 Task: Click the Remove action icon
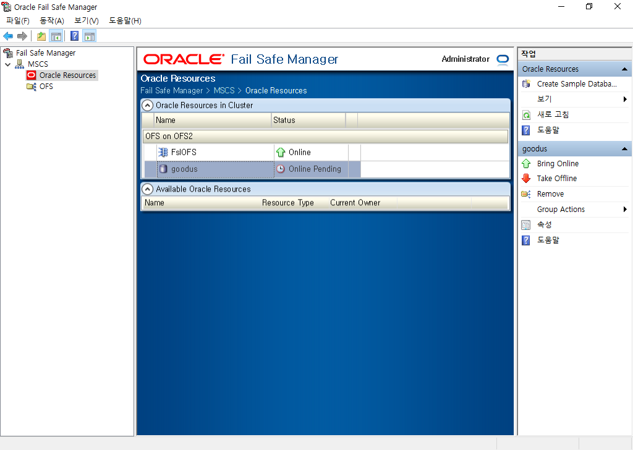point(526,193)
